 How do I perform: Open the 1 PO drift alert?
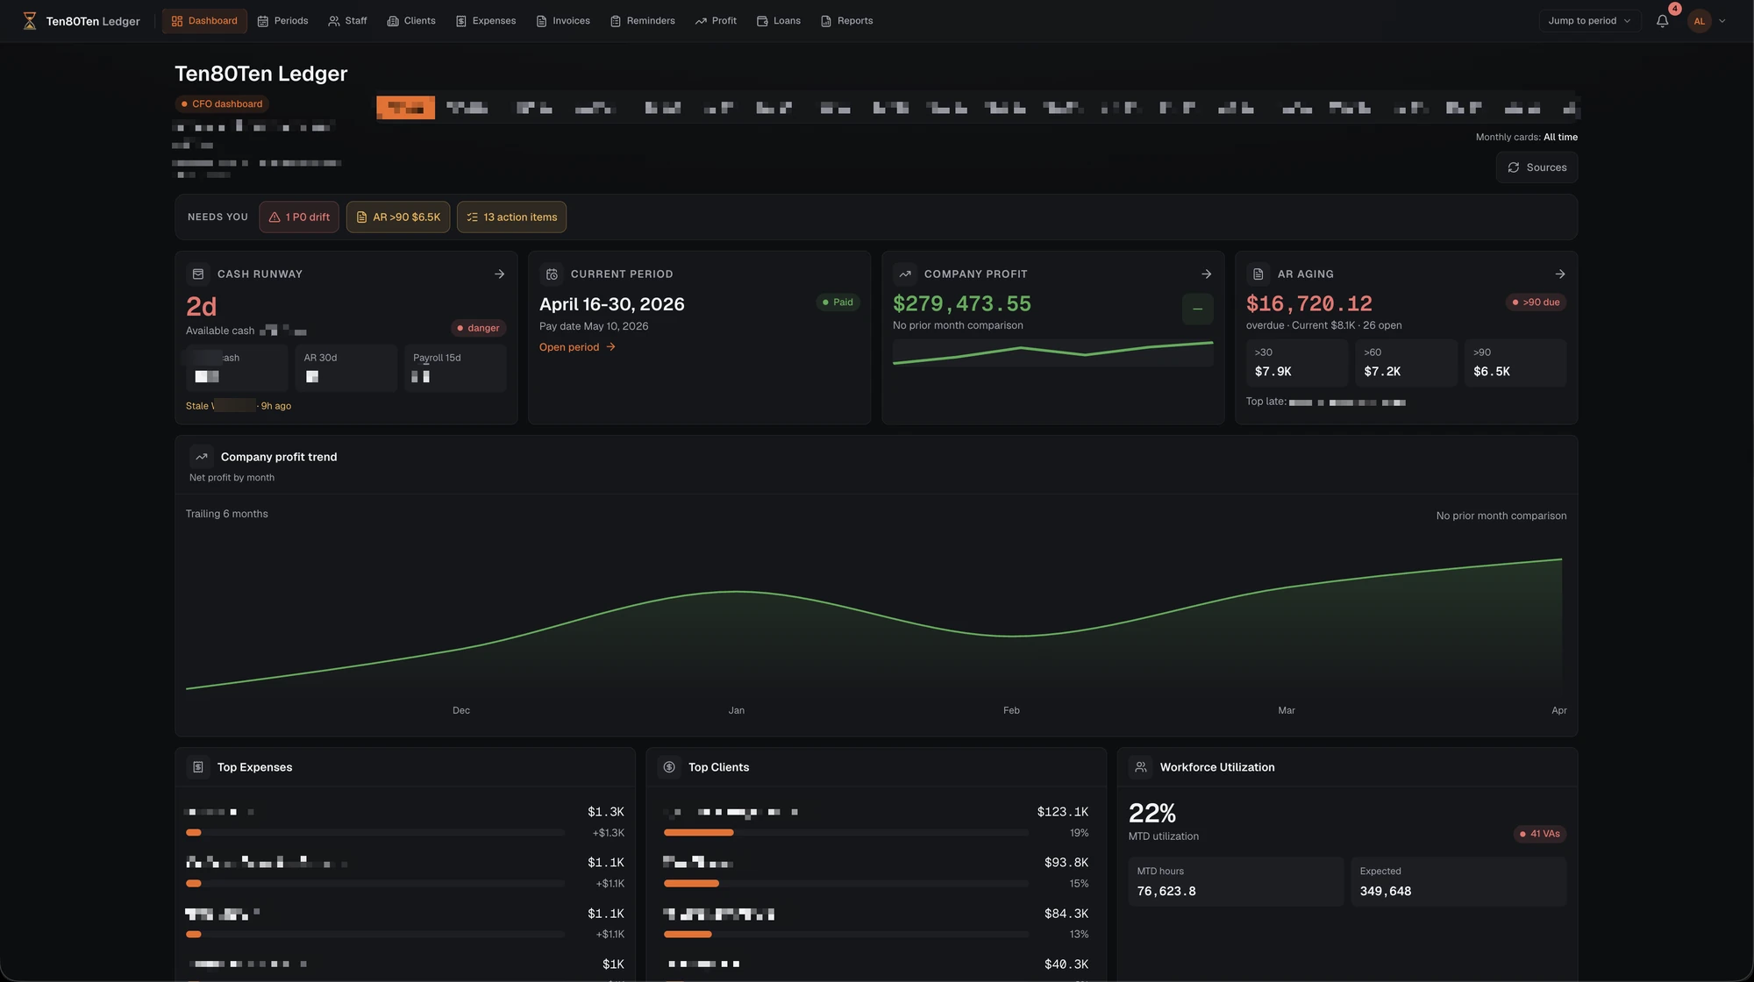tap(299, 217)
